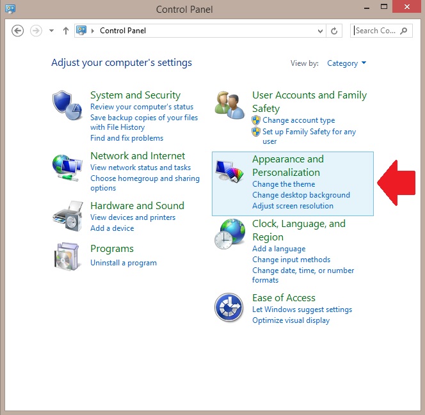Click Change the theme
Screen dimensions: 425x415
[284, 184]
